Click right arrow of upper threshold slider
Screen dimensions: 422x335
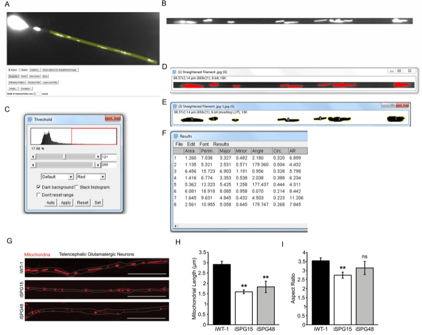click(x=98, y=165)
